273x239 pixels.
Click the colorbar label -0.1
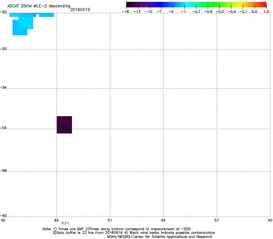[x=243, y=12]
